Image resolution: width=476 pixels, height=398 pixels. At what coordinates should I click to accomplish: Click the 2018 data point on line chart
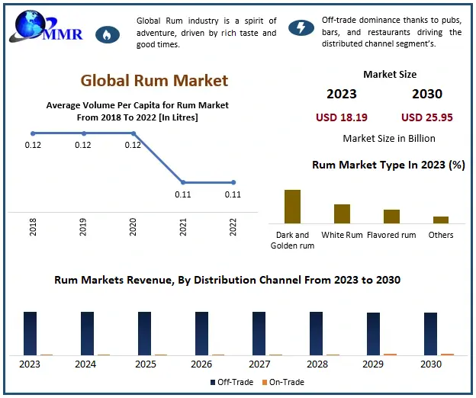[x=32, y=133]
